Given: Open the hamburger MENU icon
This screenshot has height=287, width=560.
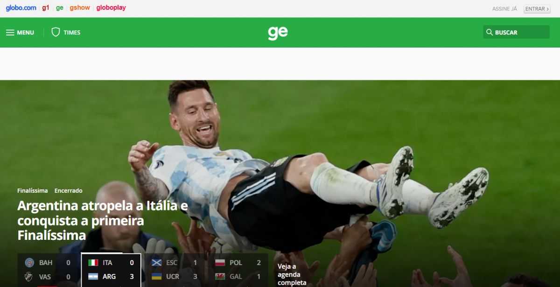Looking at the screenshot, I should [10, 33].
